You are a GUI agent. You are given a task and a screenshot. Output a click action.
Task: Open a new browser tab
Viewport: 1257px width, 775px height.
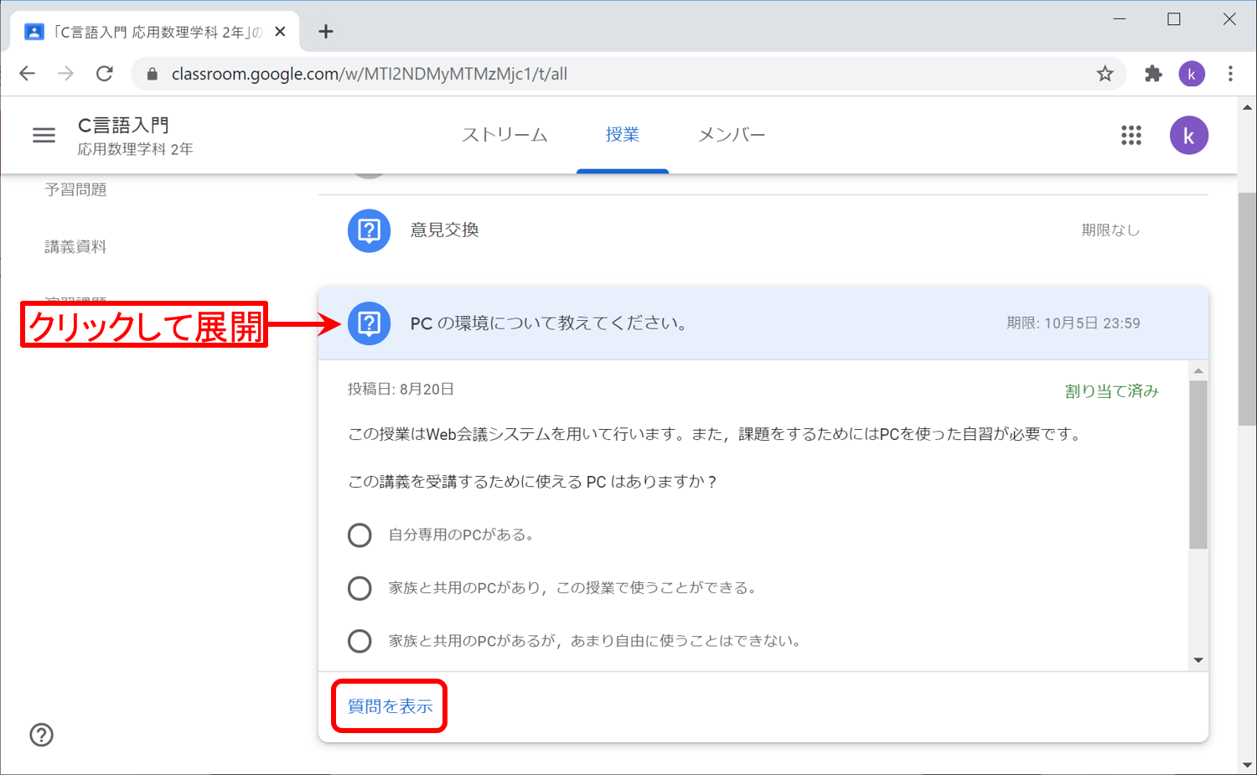[x=326, y=32]
